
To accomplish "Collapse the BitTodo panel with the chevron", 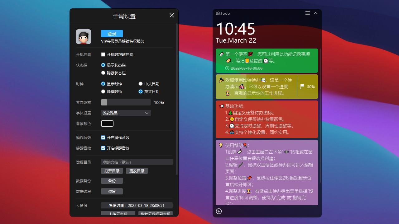I will point(315,13).
